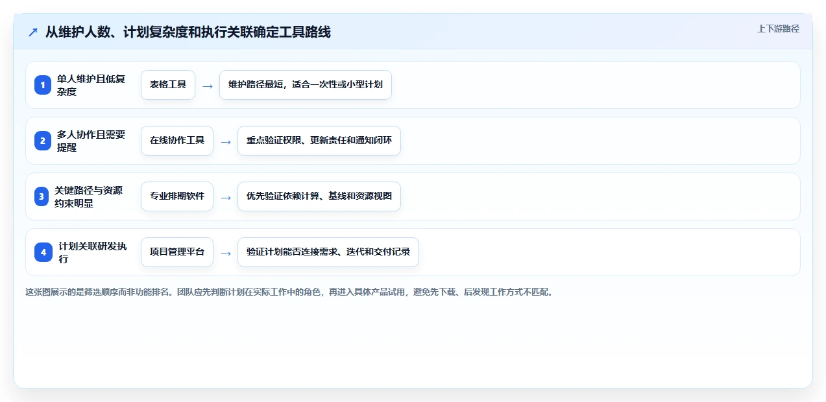Click the text 单人维护且低复杂度
The image size is (826, 402).
91,85
